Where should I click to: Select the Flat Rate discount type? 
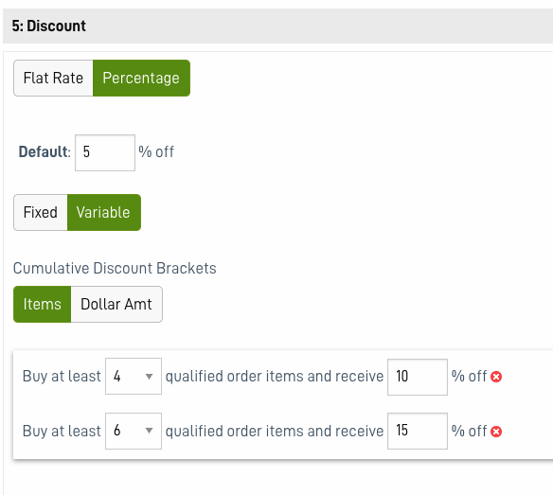tap(53, 78)
